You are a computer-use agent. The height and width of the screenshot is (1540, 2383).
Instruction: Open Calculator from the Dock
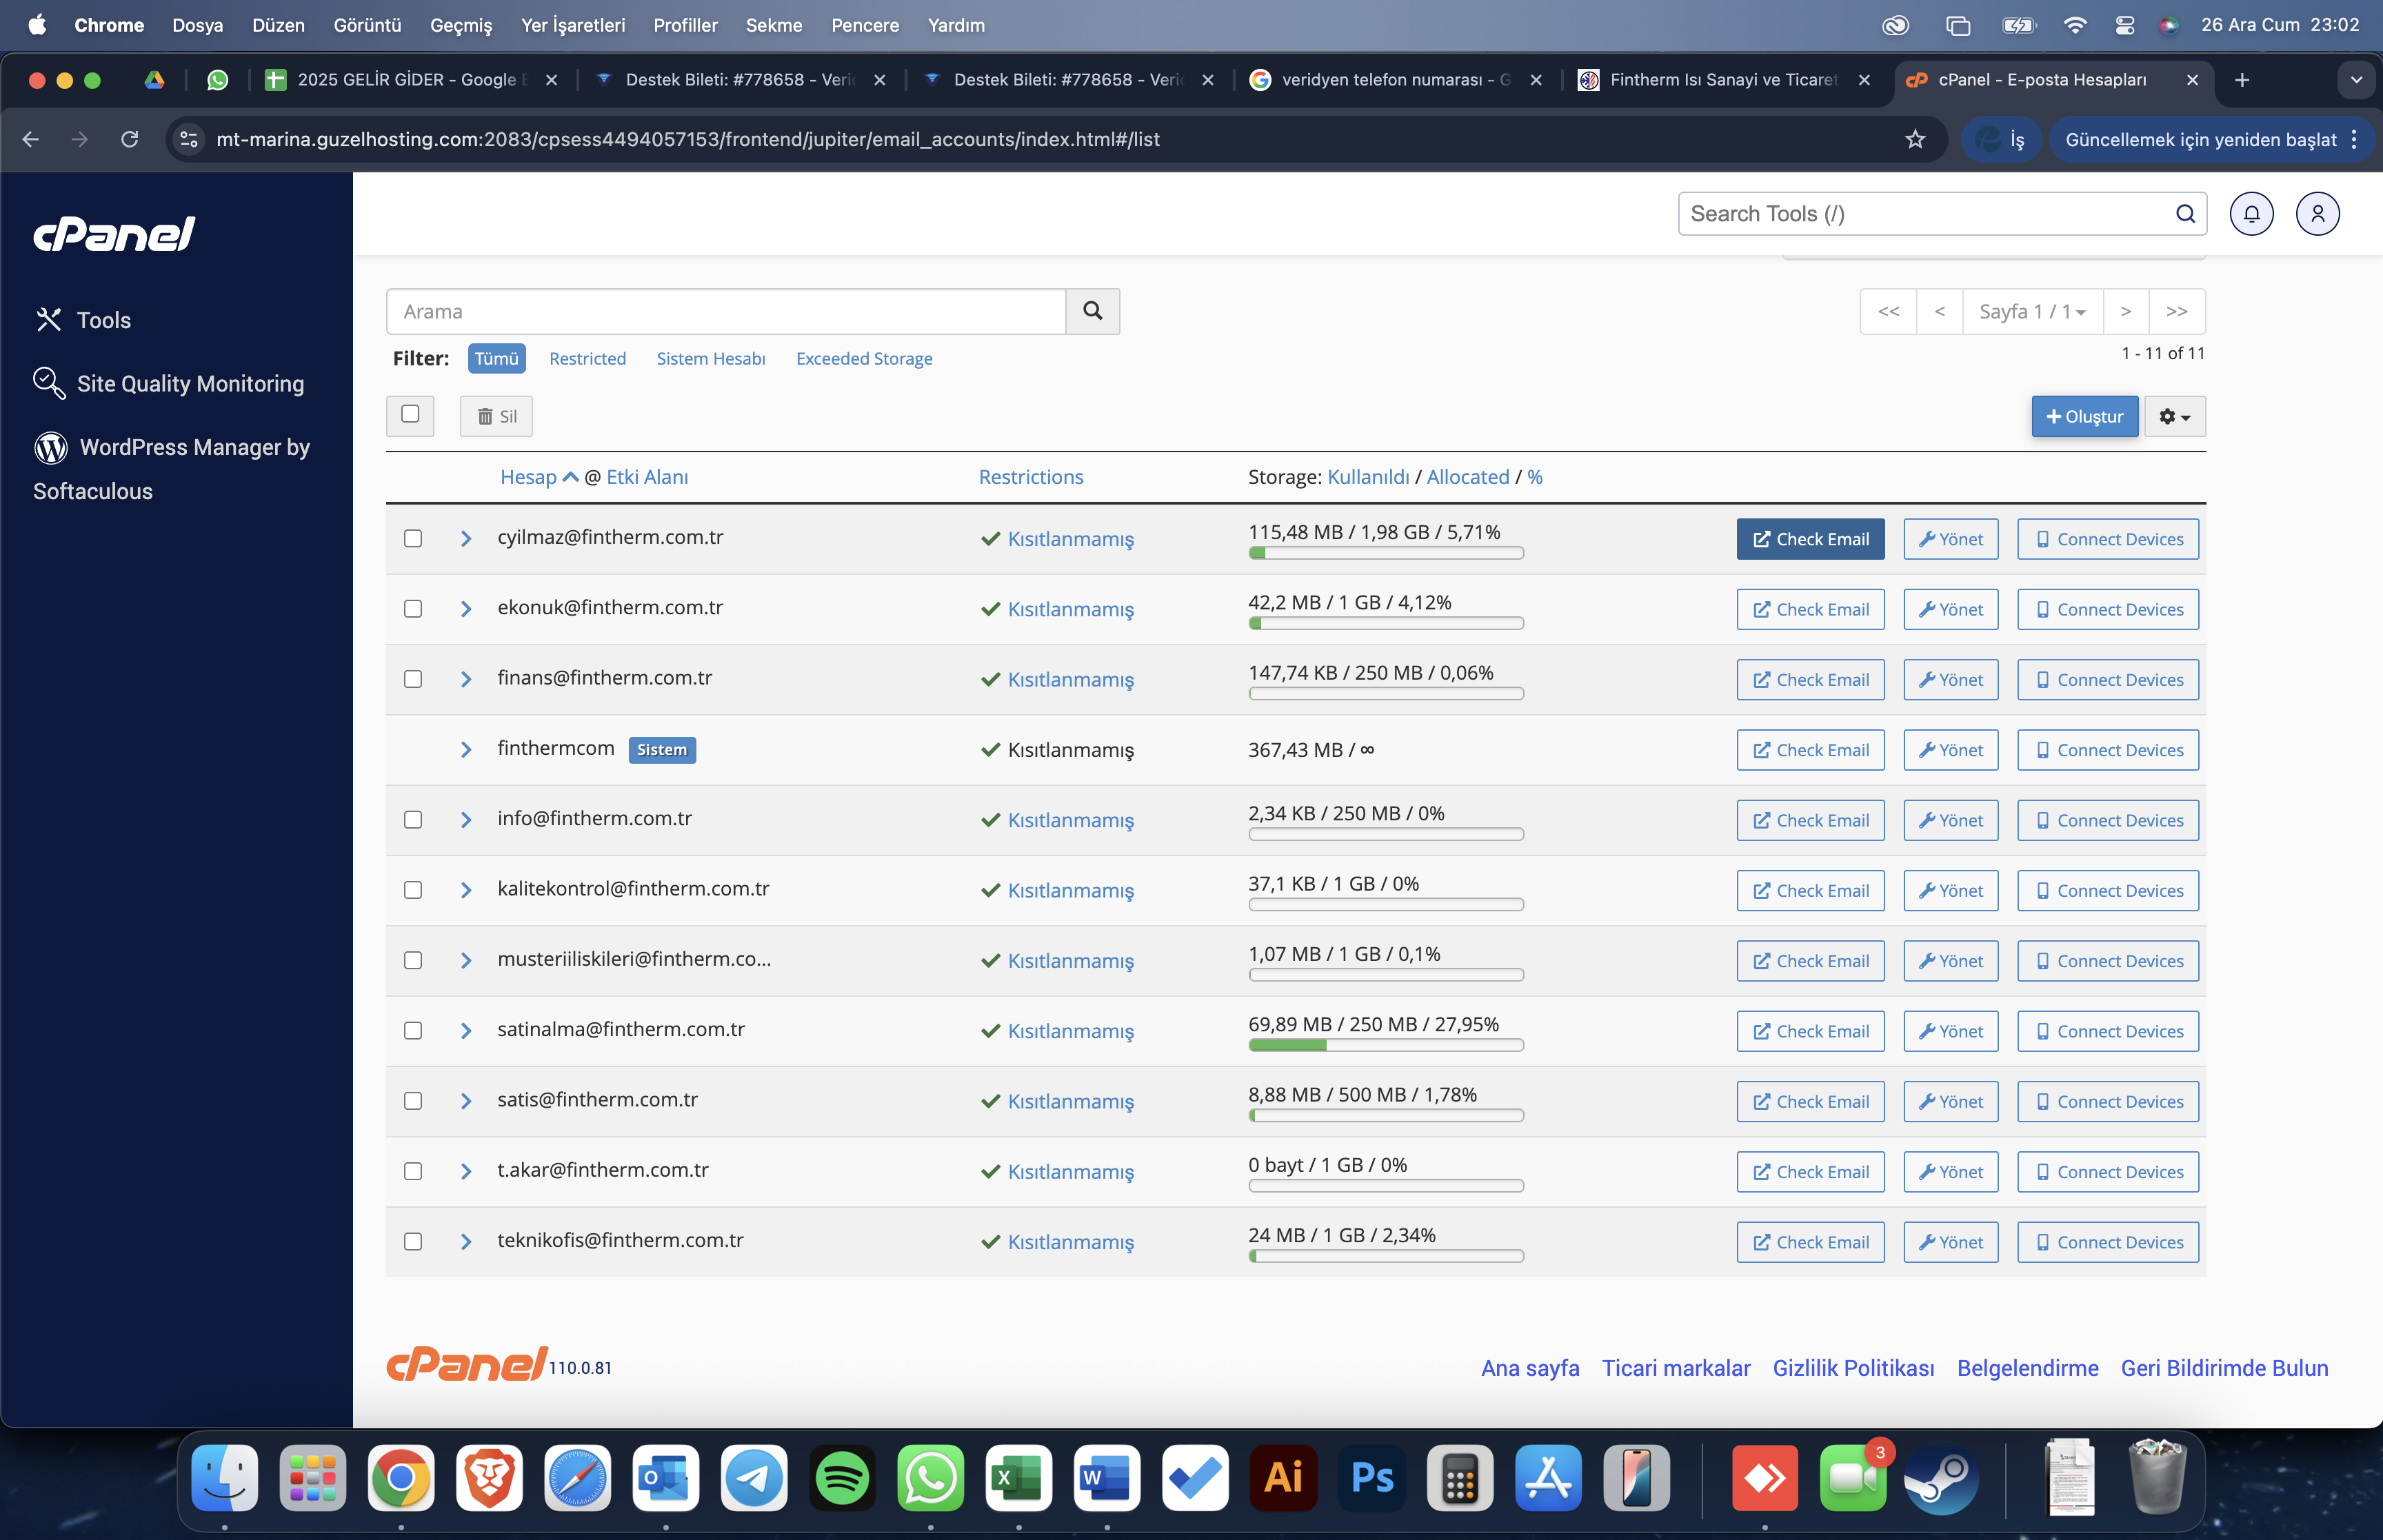(x=1460, y=1477)
